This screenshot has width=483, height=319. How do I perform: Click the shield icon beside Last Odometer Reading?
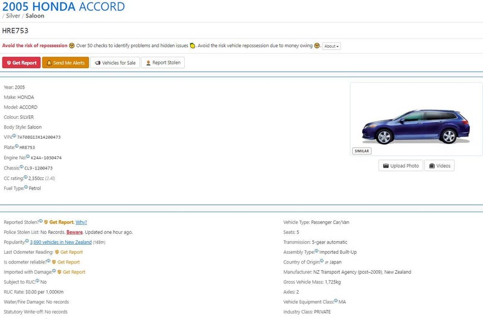[57, 252]
